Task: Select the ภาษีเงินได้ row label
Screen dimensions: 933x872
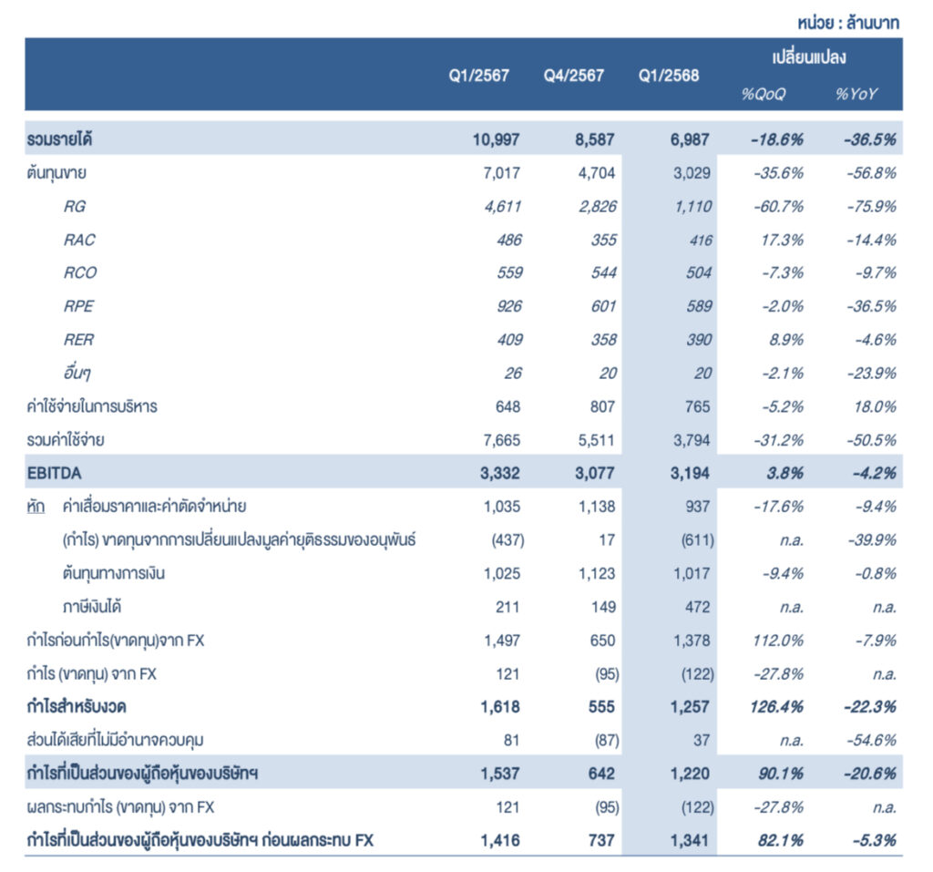Action: click(94, 608)
